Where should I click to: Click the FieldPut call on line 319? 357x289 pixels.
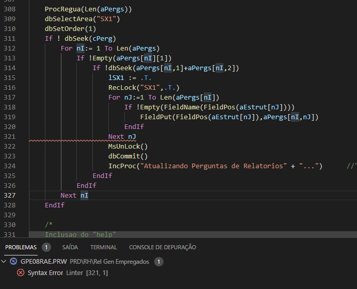(x=229, y=117)
